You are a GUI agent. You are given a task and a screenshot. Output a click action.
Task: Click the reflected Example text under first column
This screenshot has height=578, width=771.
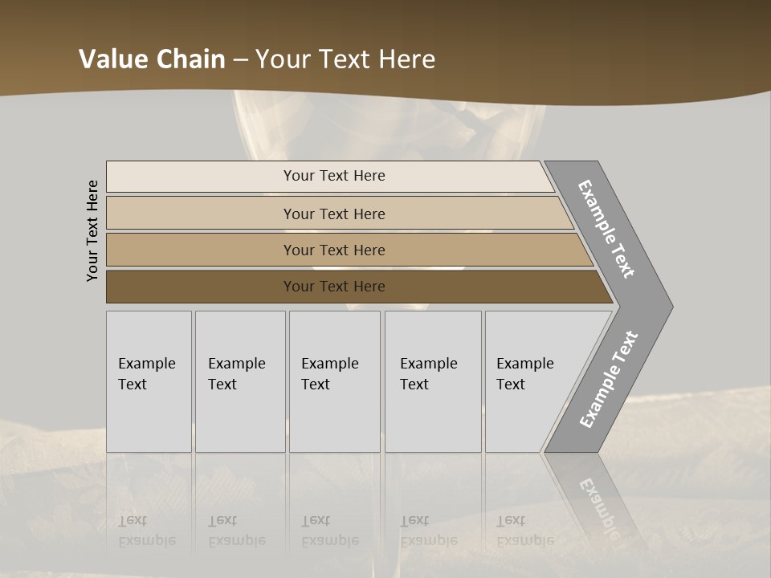click(147, 541)
